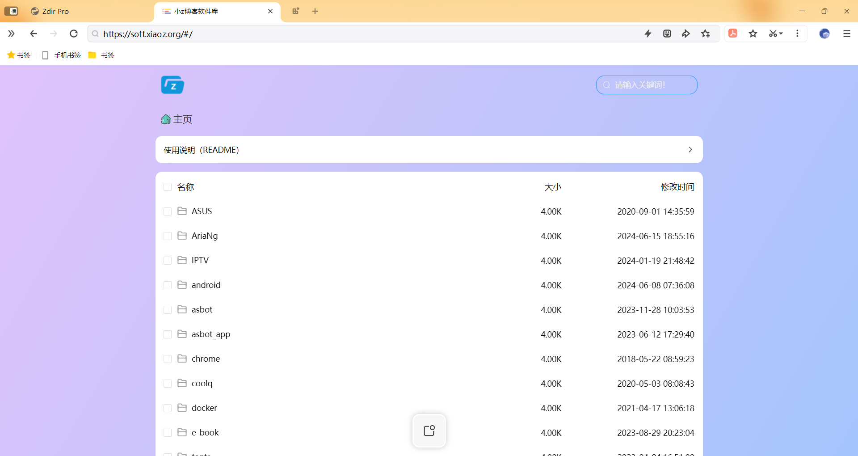Open the browser hamburger menu
Viewport: 858px width, 456px height.
846,34
